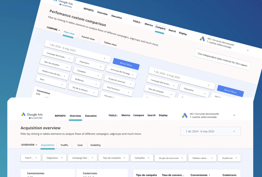Expand the account selector arrow in comparison window
Screen dimensions: 262x177
click(248, 50)
